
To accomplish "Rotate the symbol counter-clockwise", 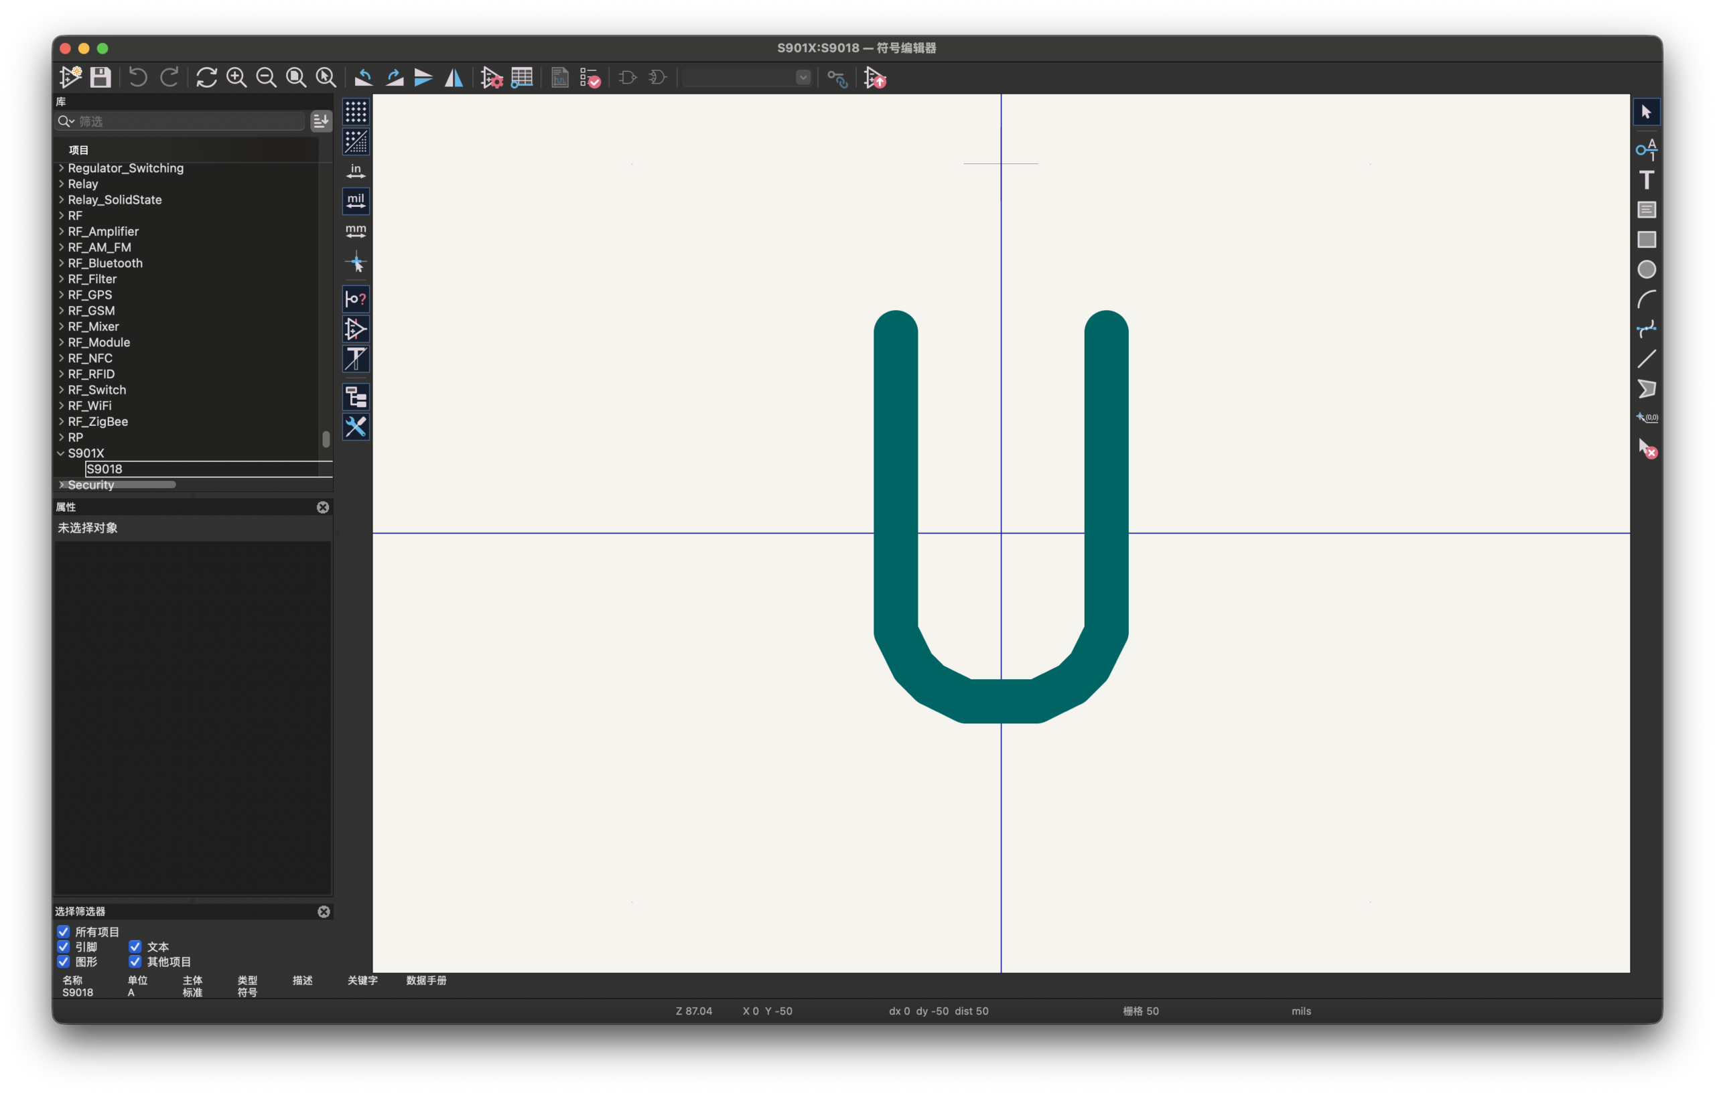I will click(364, 77).
